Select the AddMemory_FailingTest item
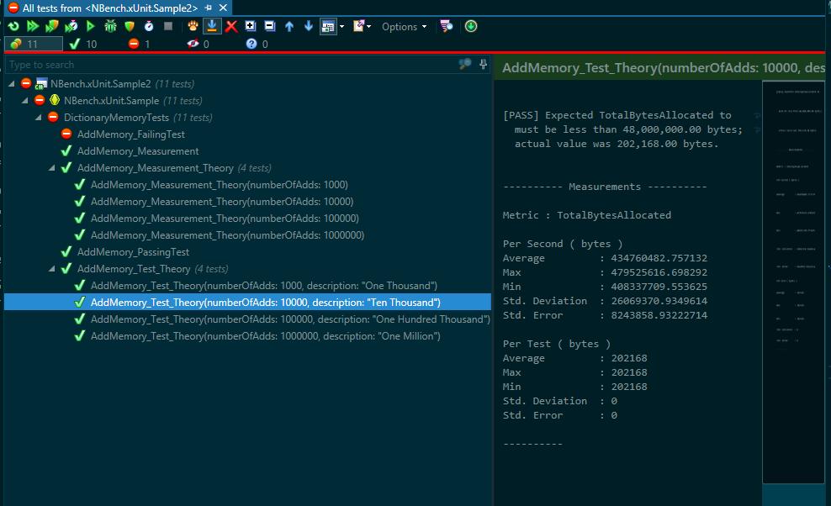 click(130, 134)
